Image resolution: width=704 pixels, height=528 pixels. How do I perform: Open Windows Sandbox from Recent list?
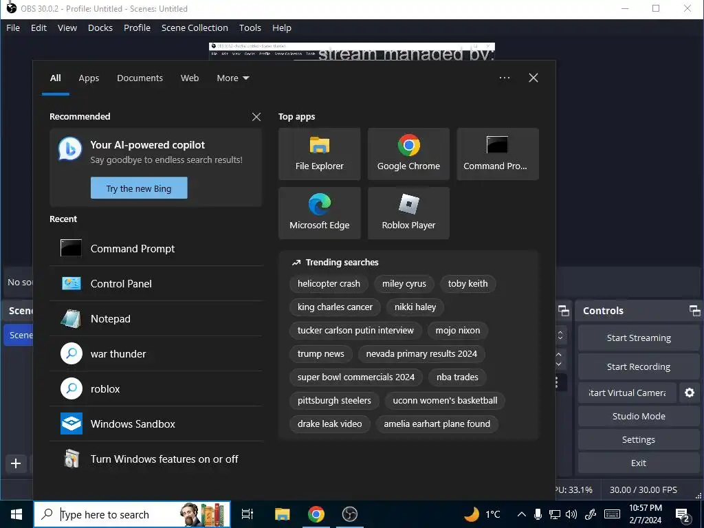pos(156,423)
